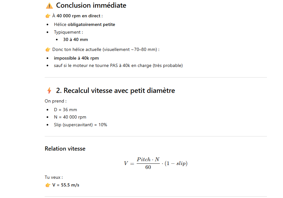Click the "2. Recalcul vitesse avec petit diamètre" heading
Image resolution: width=283 pixels, height=198 pixels.
115,91
